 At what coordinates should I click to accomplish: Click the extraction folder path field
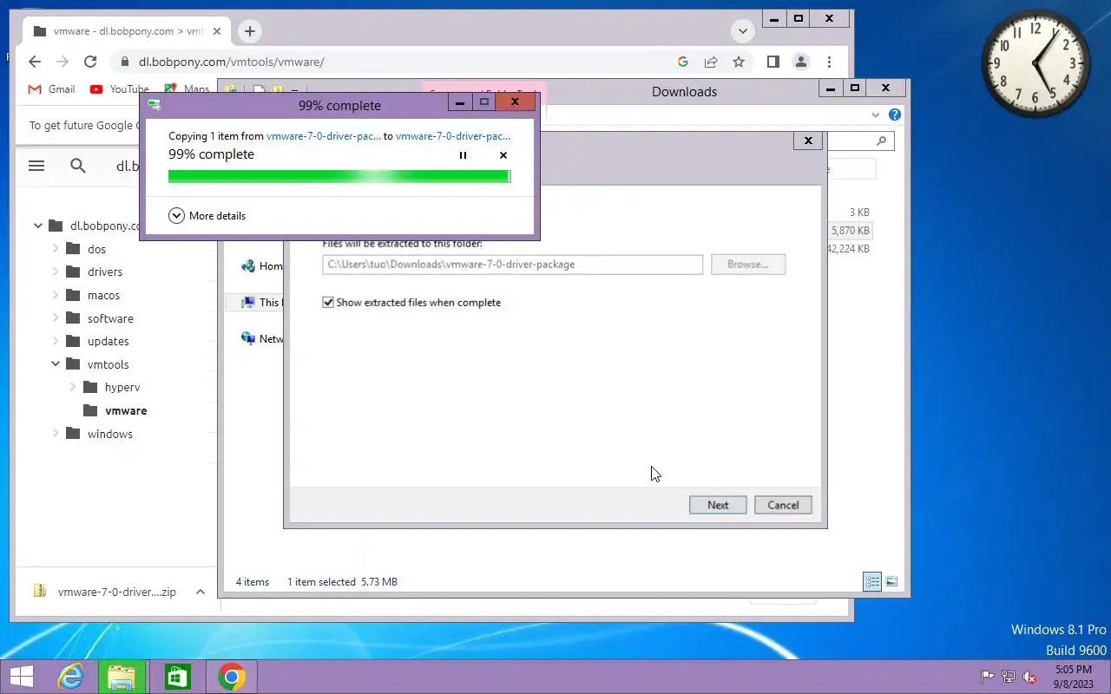coord(512,265)
